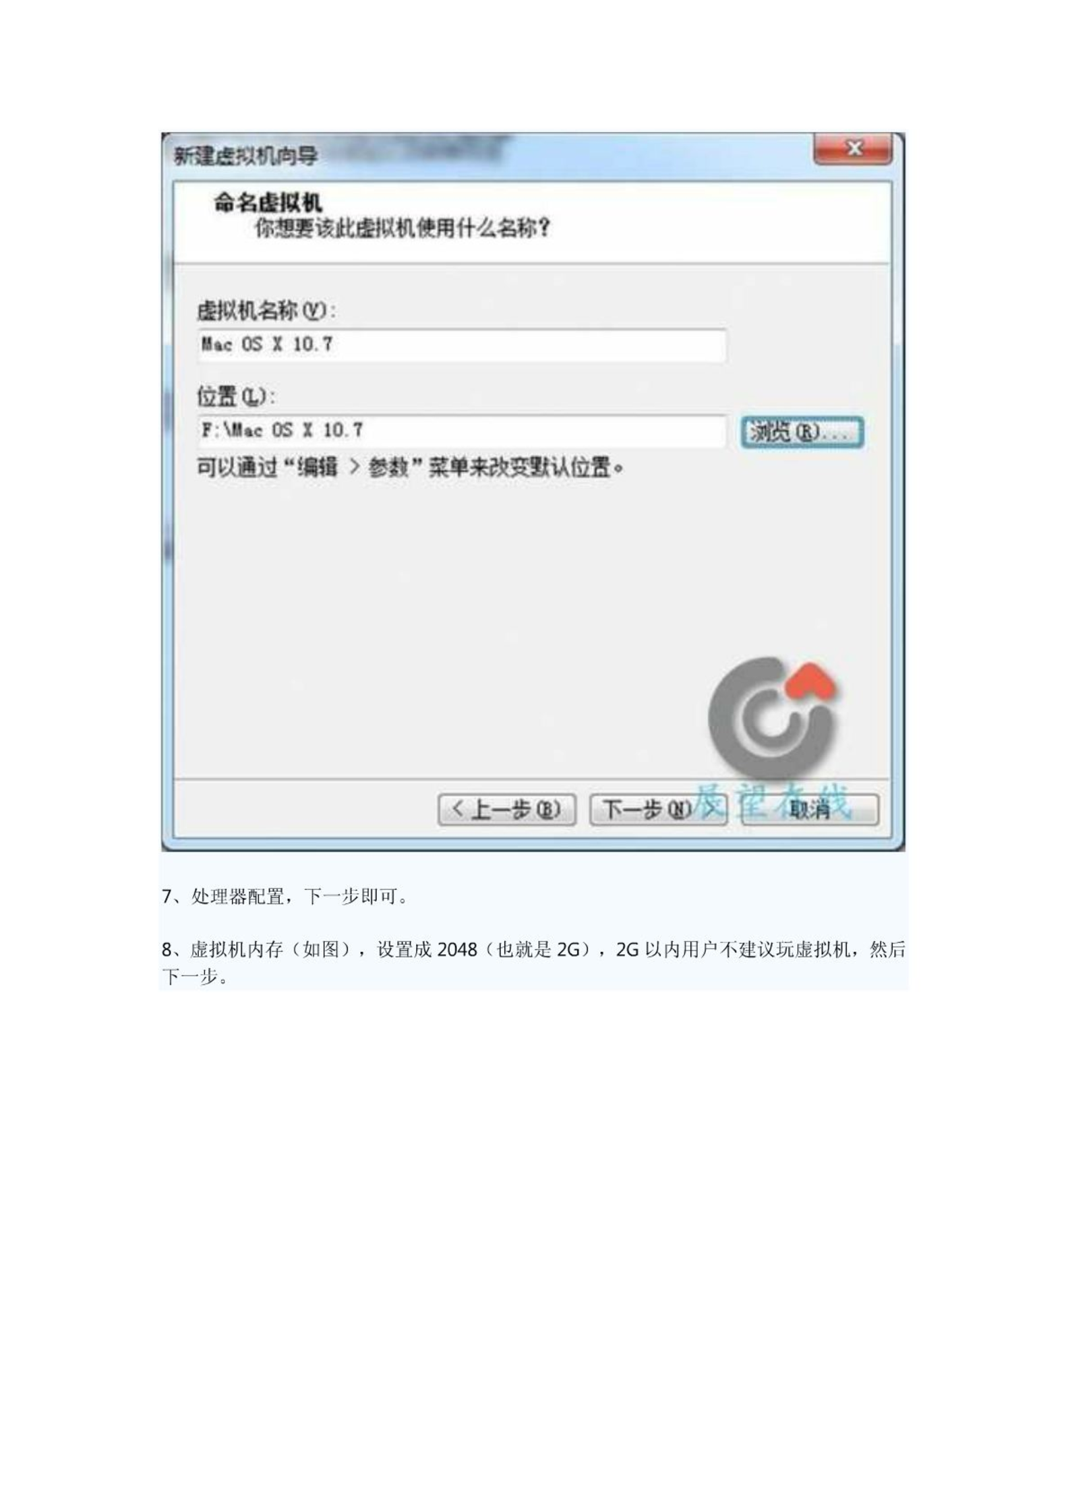Close the 新建虚拟机向导 dialog
Viewport: 1068px width, 1510px height.
(x=853, y=148)
